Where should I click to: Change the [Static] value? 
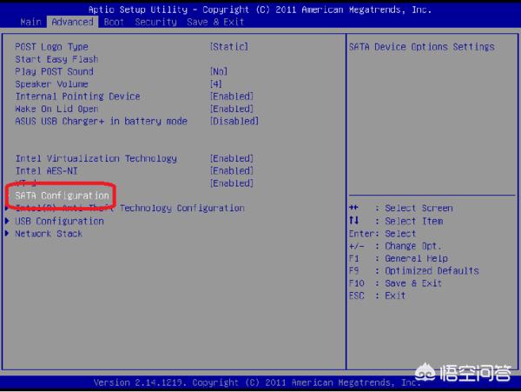[229, 47]
